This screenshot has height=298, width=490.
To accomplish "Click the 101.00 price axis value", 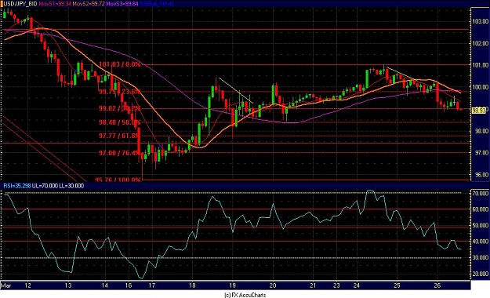I will 481,65.
